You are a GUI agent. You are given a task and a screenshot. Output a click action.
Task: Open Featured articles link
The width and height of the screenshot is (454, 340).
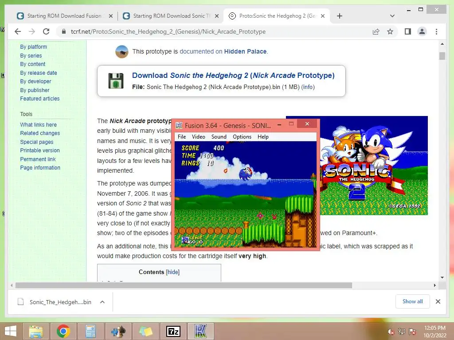tap(39, 99)
